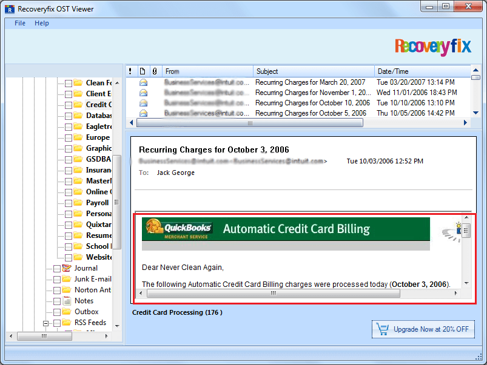Select the Graphic folder icon

[78, 148]
